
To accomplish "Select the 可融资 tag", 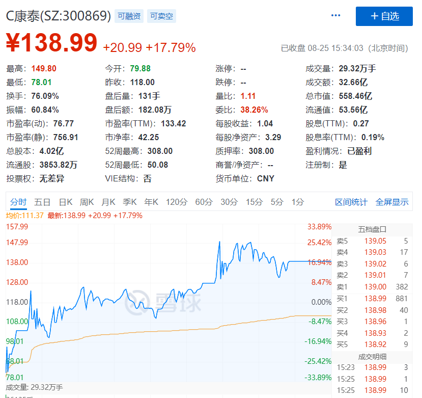I will point(129,16).
